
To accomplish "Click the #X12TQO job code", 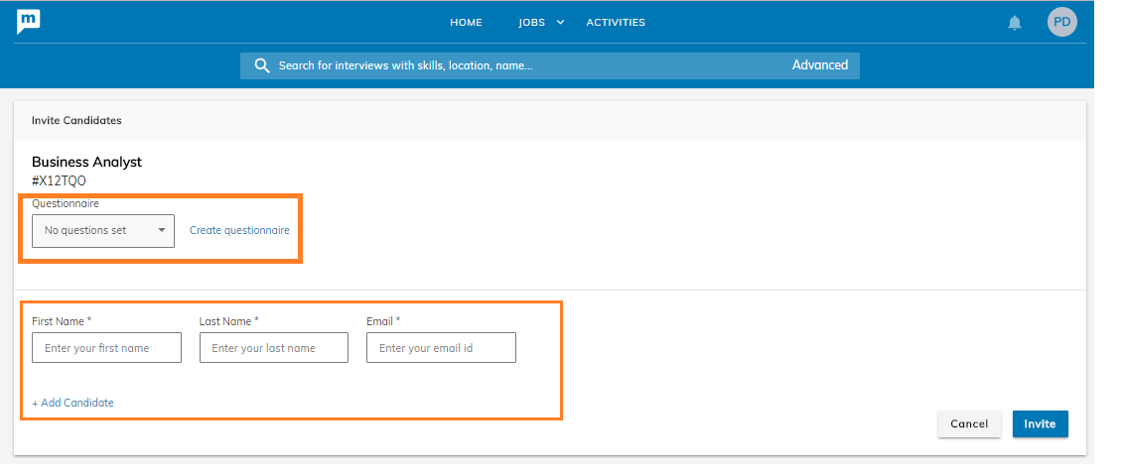I will click(59, 180).
